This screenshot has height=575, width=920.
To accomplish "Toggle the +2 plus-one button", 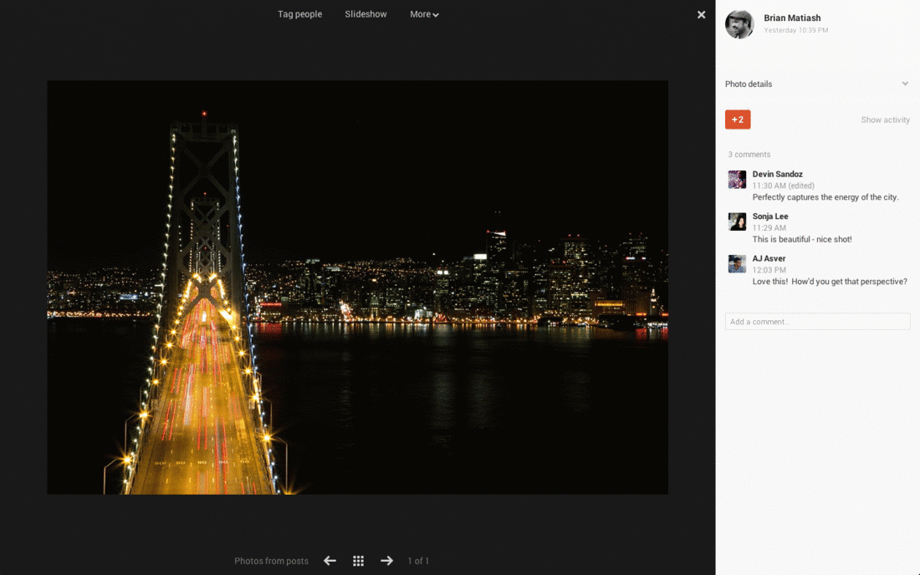I will 738,120.
